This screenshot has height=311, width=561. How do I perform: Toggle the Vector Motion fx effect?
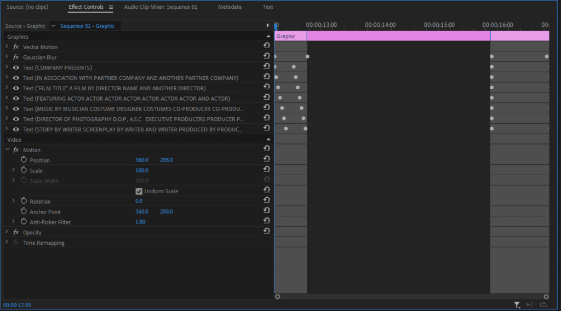point(16,47)
